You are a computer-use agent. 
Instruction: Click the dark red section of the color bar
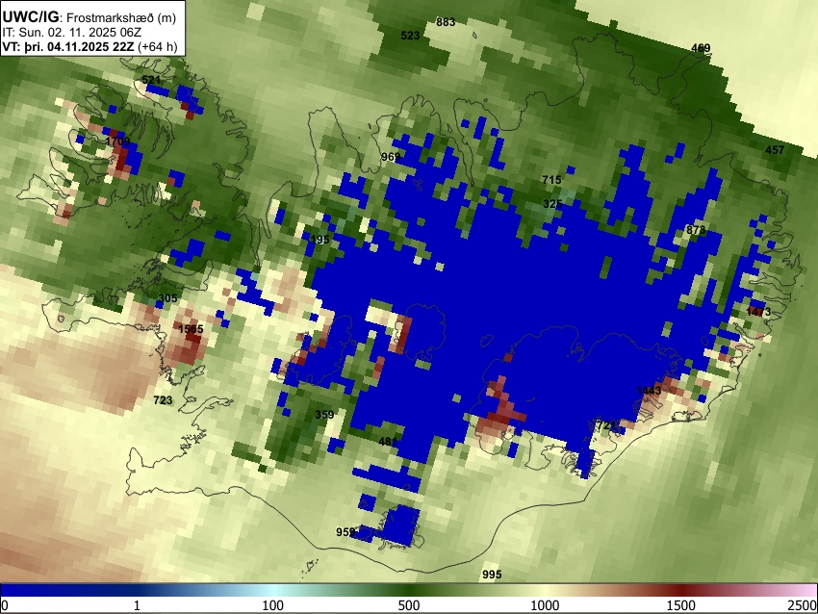(681, 590)
